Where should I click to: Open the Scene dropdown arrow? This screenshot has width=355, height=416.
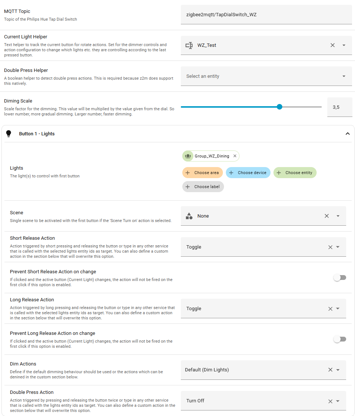tap(338, 216)
